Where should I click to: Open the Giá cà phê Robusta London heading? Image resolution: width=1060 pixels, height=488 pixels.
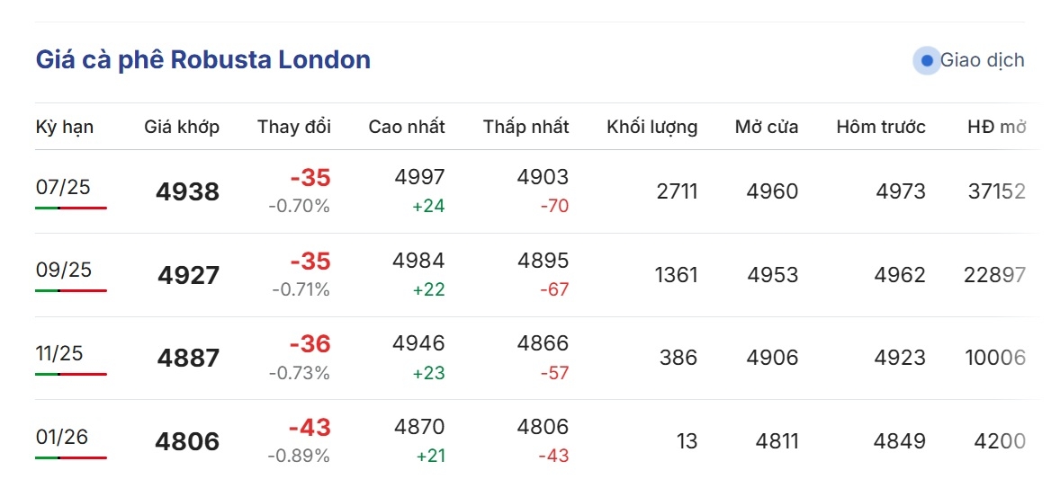click(x=202, y=60)
